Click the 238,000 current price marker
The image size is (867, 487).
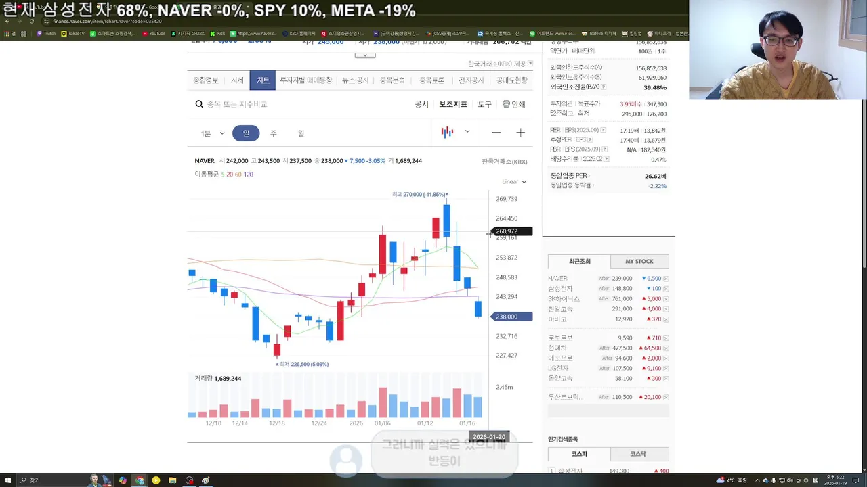(x=513, y=317)
